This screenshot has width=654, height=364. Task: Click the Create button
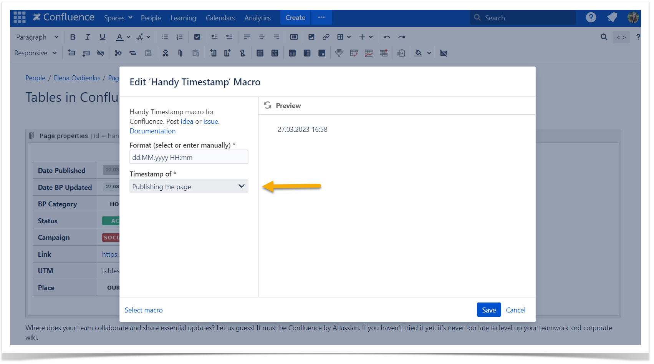click(x=295, y=17)
